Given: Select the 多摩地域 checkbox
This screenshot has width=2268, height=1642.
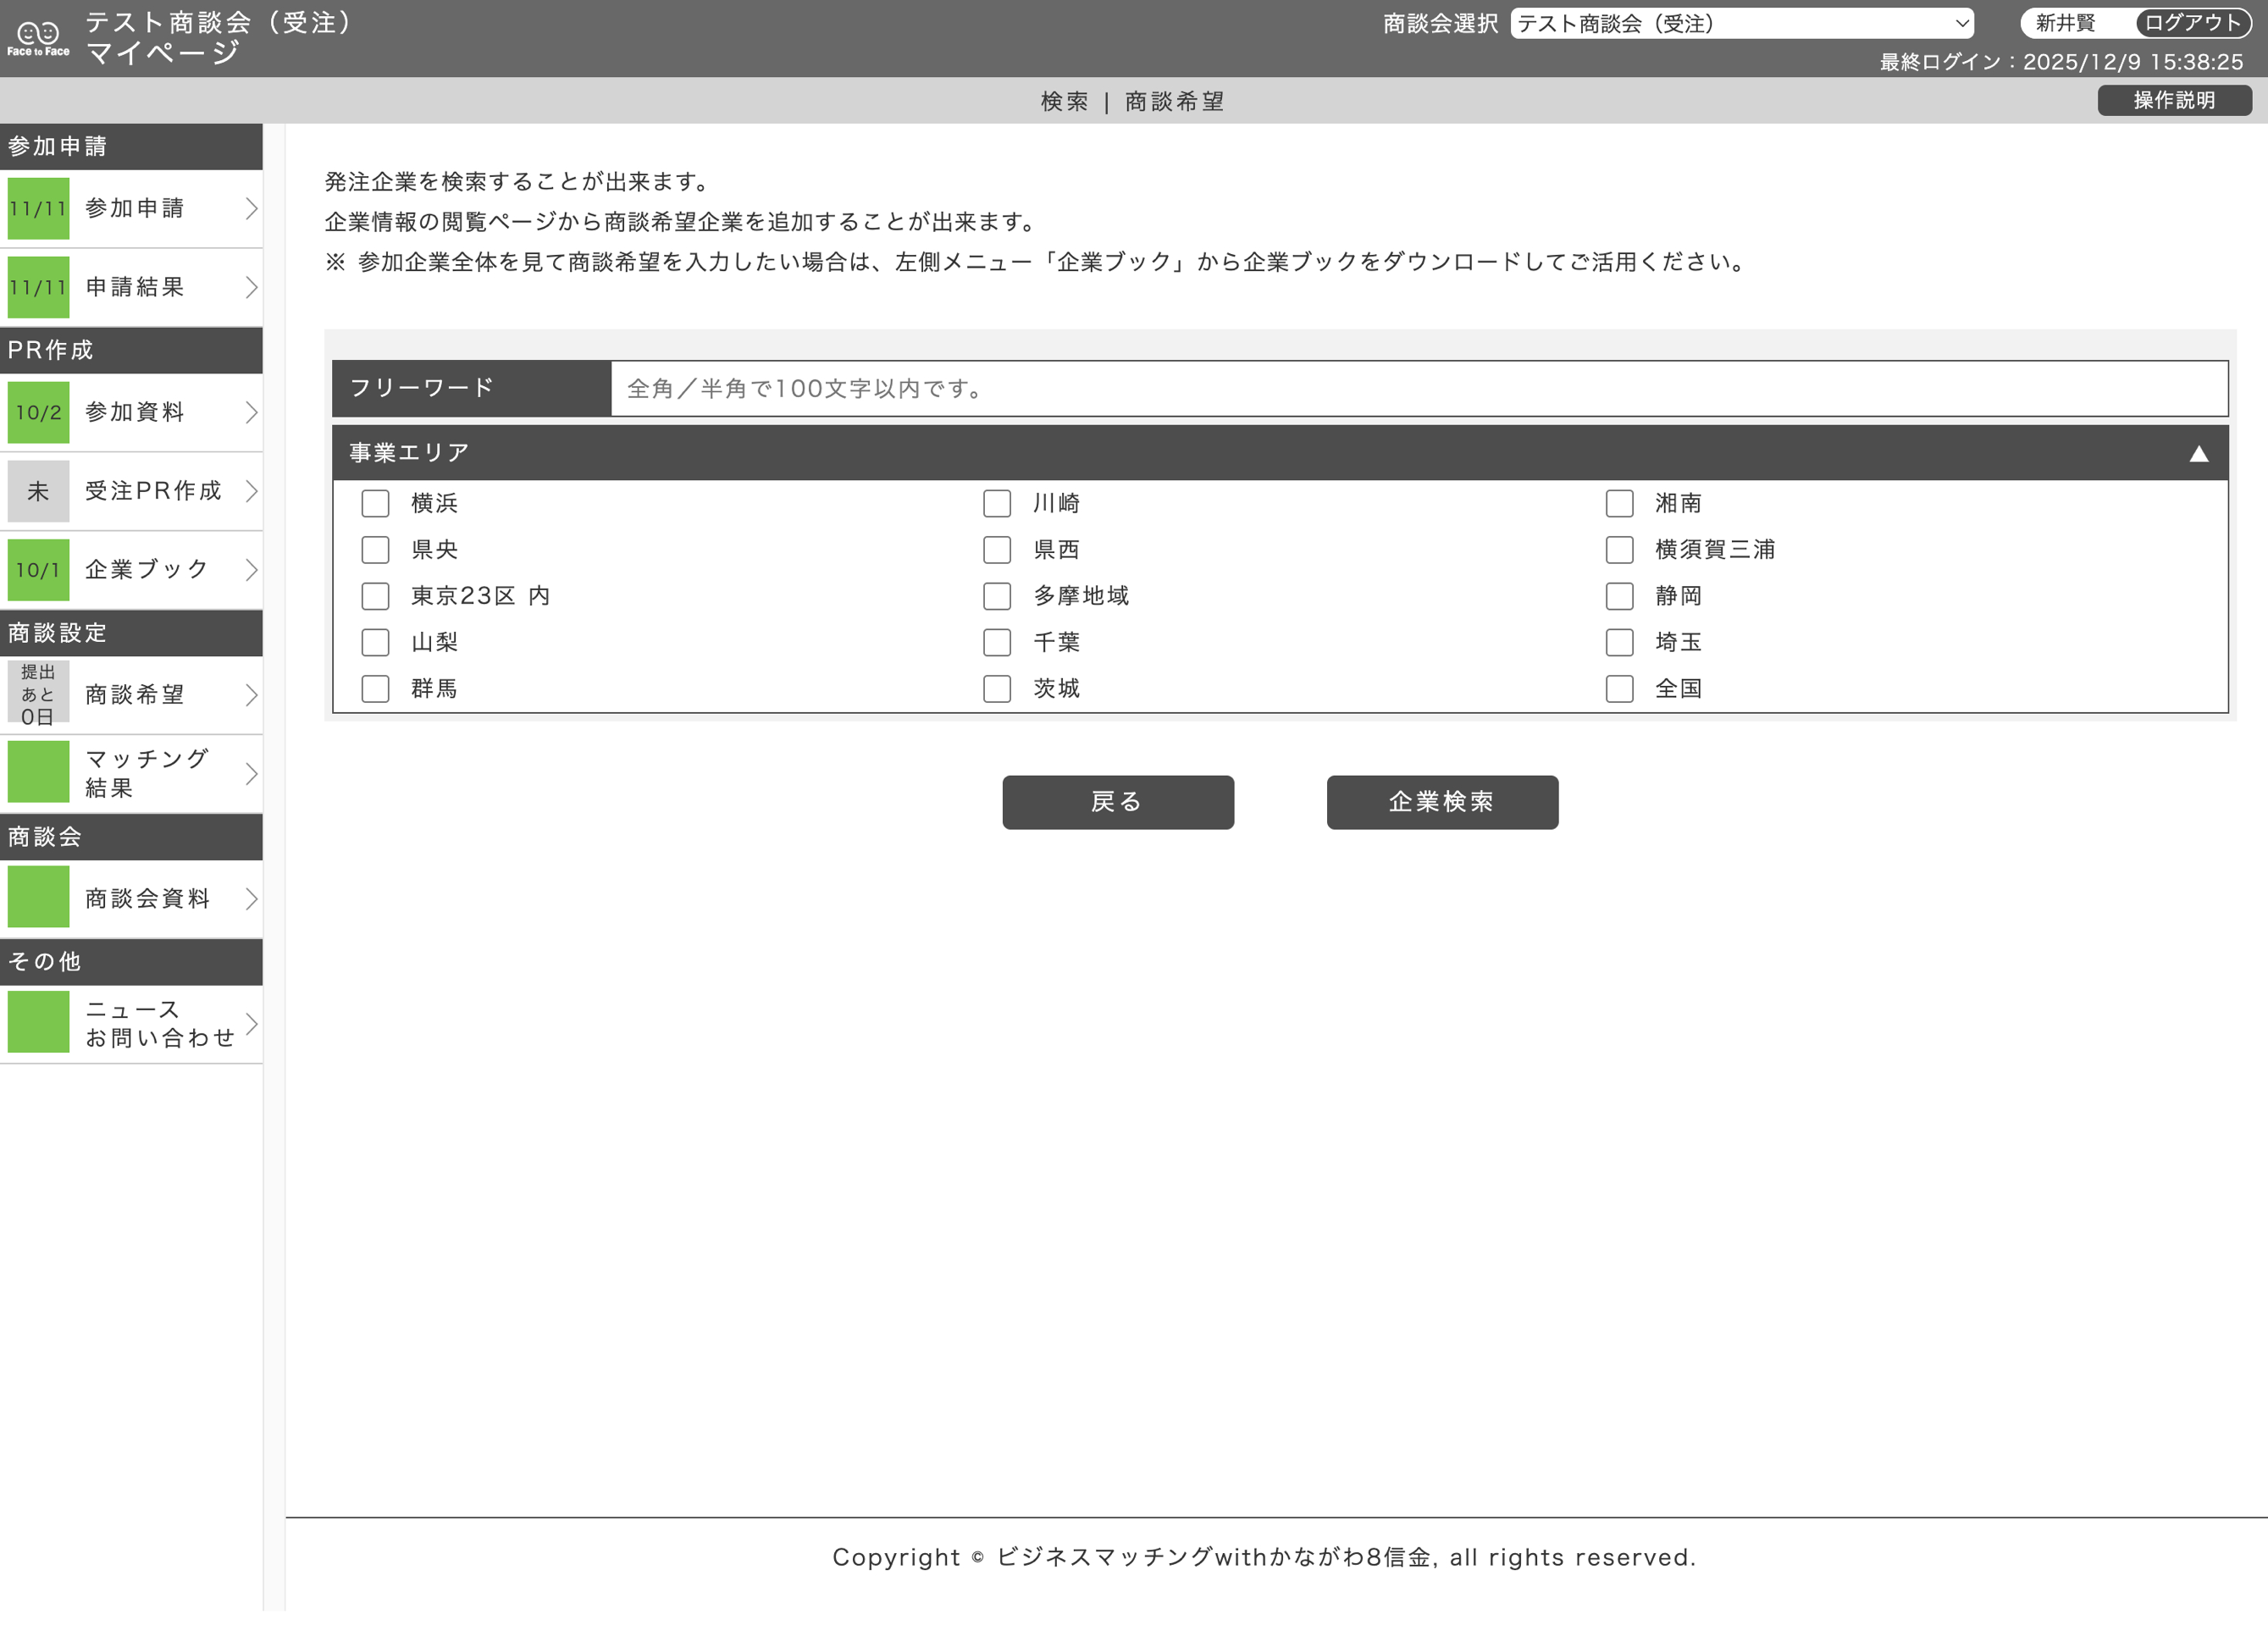Looking at the screenshot, I should click(x=997, y=596).
